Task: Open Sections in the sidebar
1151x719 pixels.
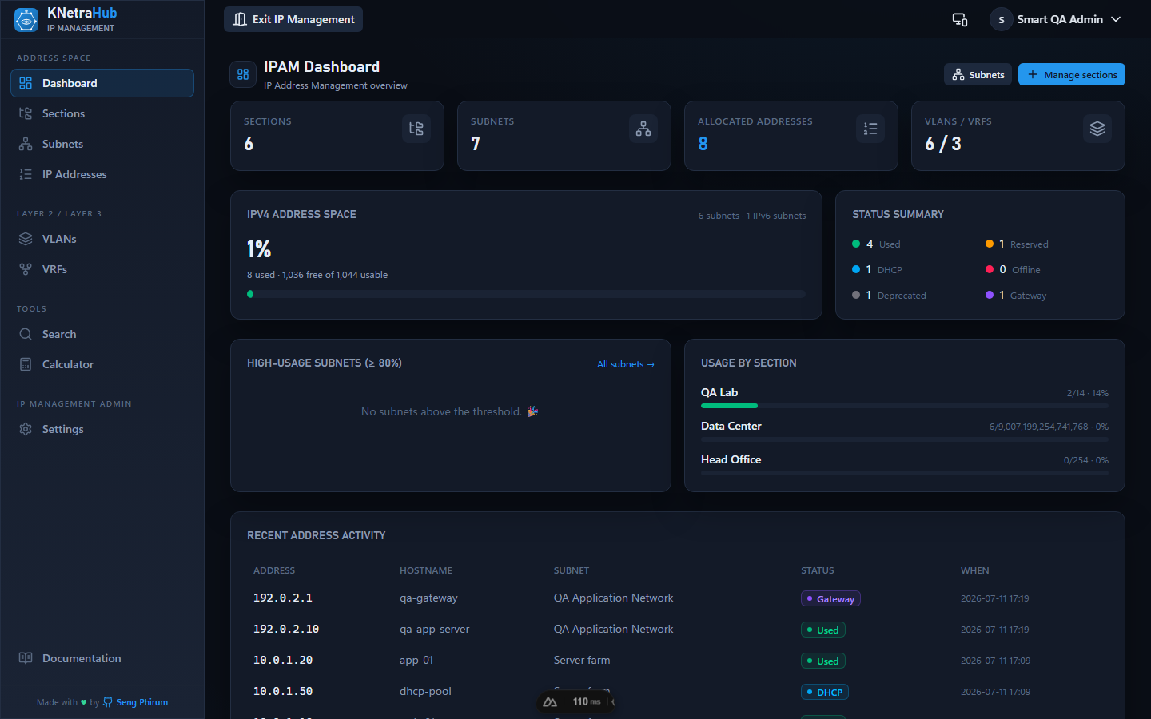Action: coord(102,113)
